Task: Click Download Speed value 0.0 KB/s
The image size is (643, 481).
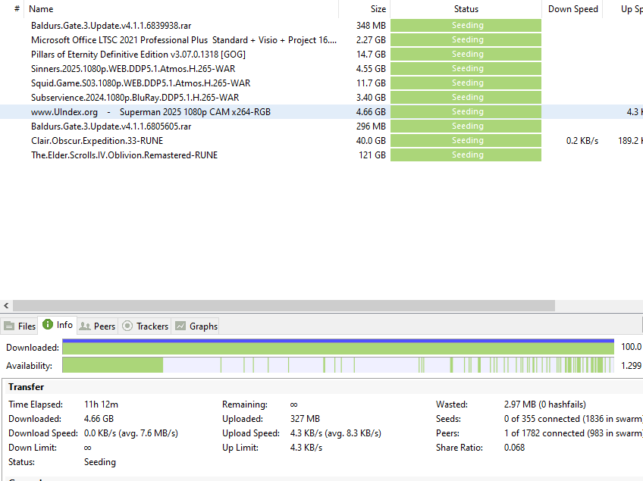Action: (x=131, y=433)
